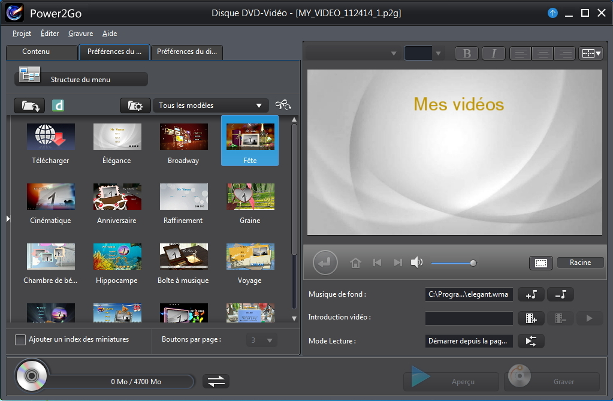
Task: Switch to the Contenu tab
Action: (36, 52)
